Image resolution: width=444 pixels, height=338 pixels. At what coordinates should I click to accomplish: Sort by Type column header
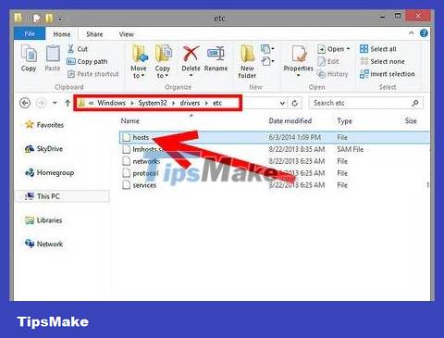click(344, 121)
